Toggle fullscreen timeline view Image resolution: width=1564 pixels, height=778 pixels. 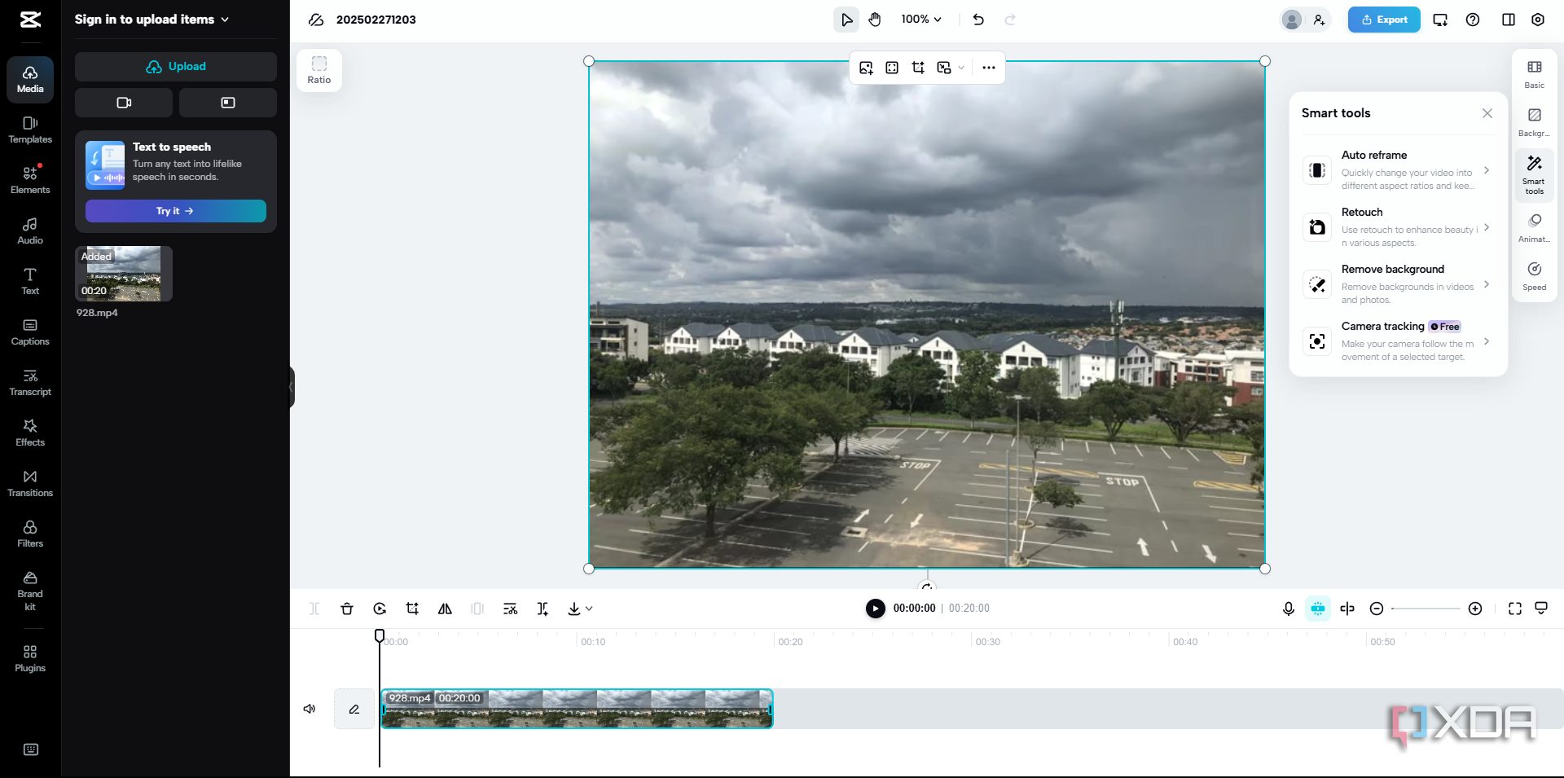[x=1515, y=609]
